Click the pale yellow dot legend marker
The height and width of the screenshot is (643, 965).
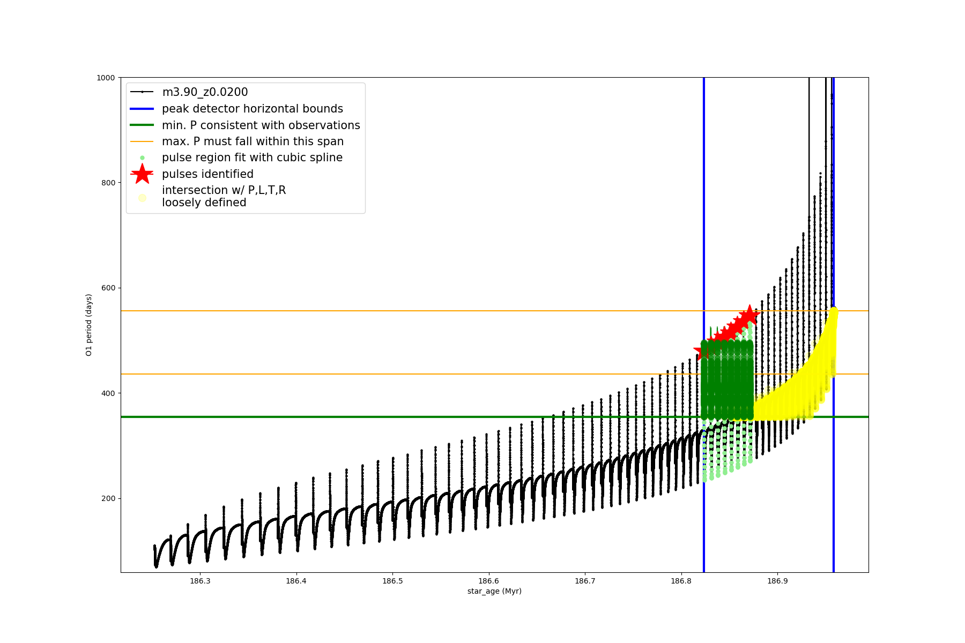tap(142, 198)
